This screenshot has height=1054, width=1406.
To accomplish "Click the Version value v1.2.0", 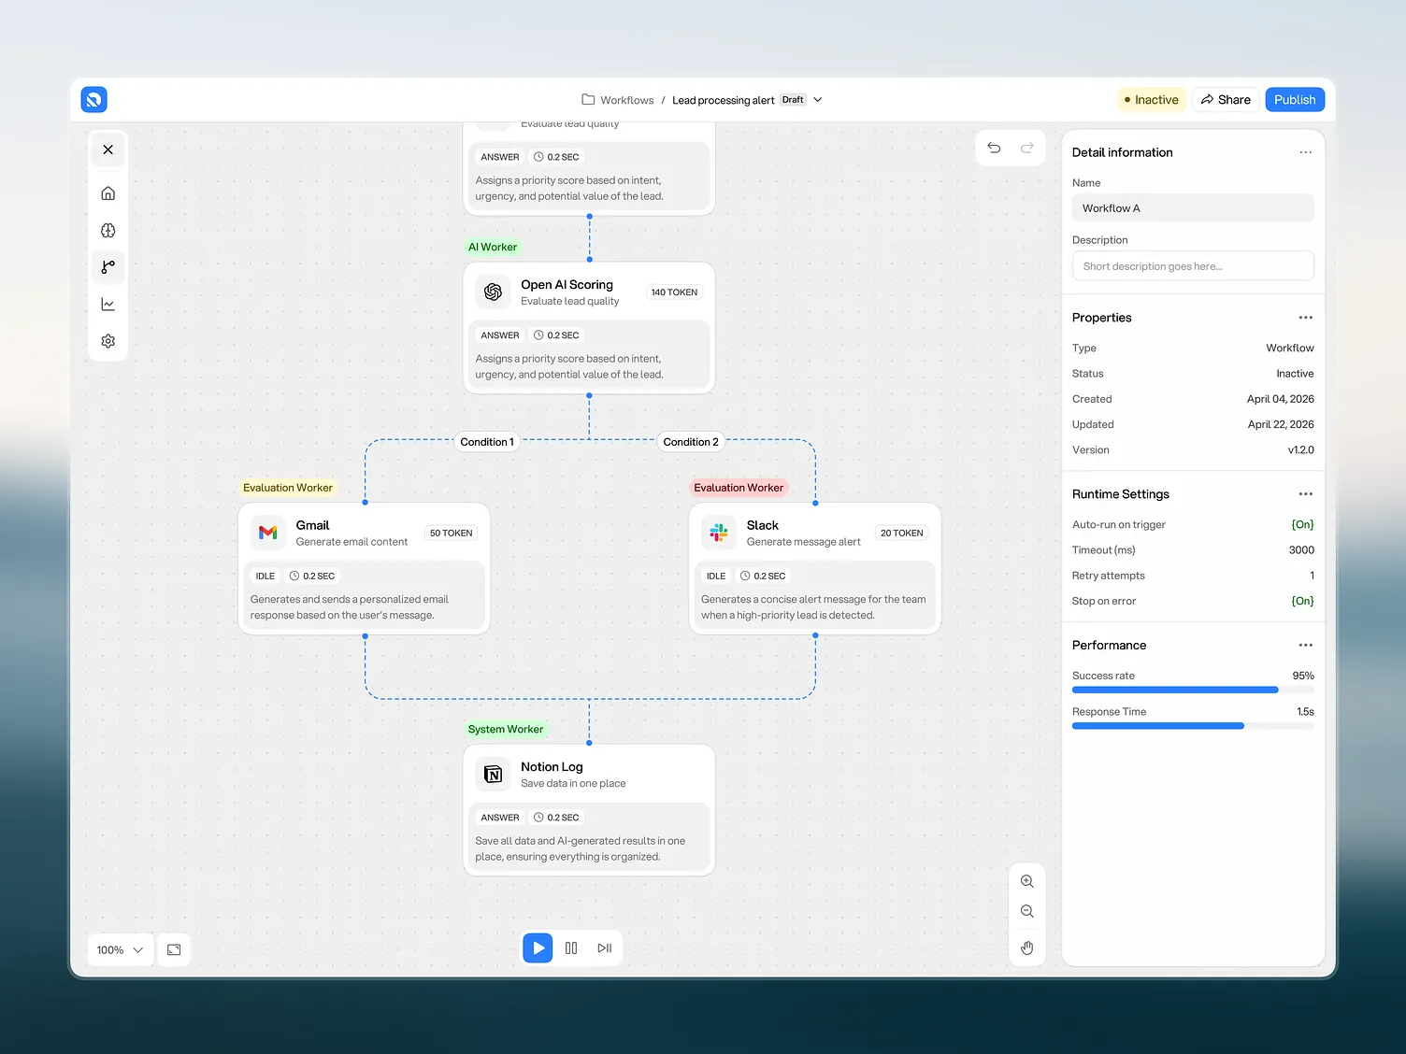I will pos(1301,450).
